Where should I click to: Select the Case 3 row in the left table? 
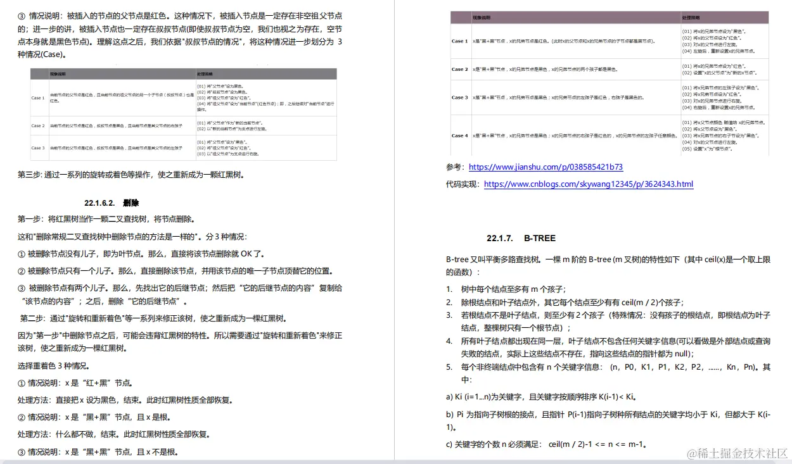pyautogui.click(x=37, y=147)
